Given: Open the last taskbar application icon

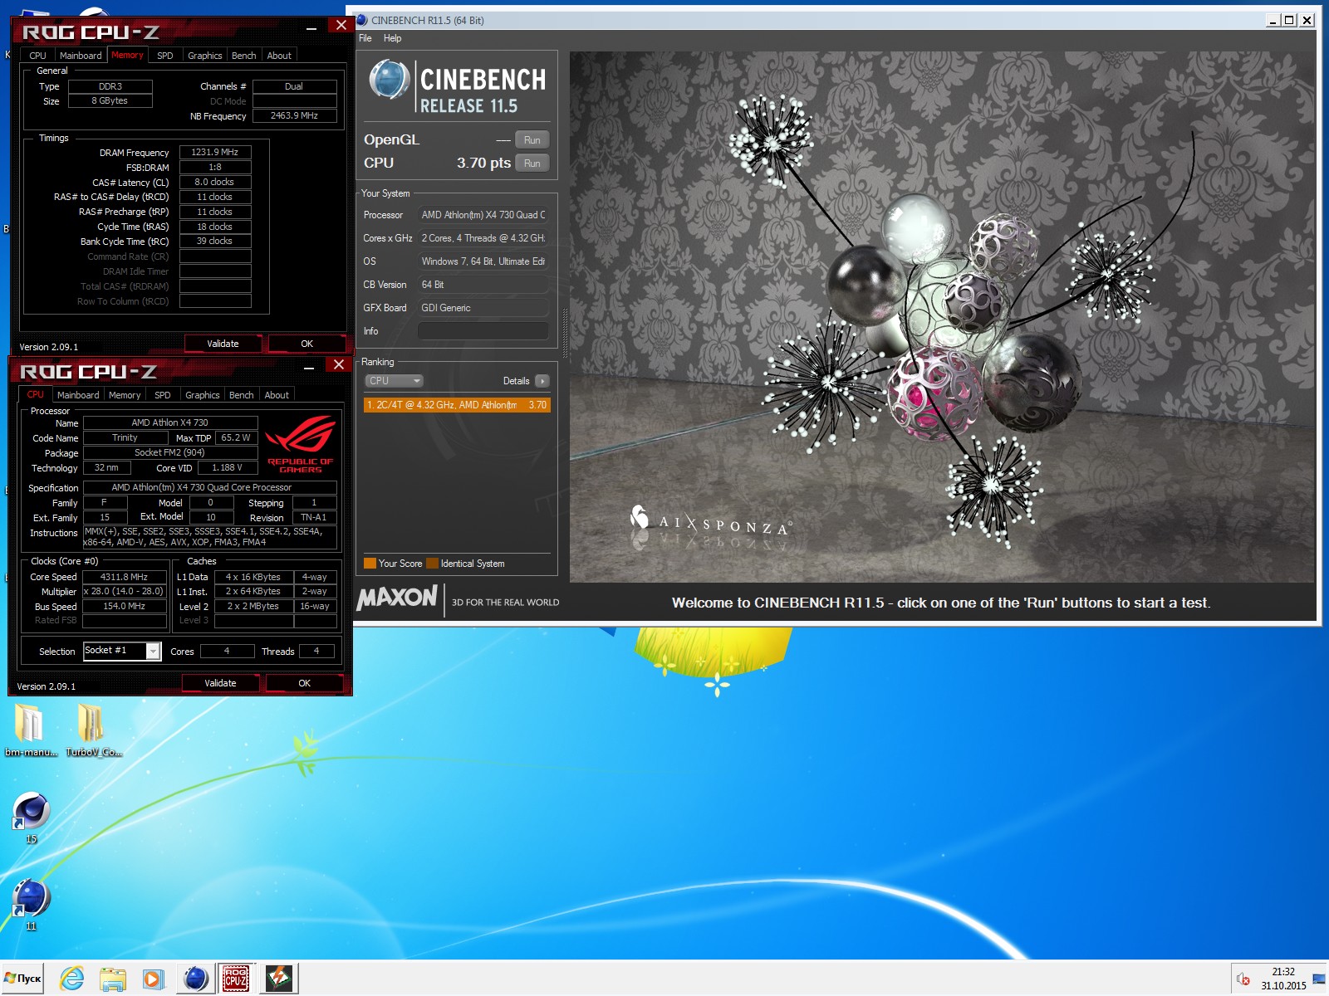Looking at the screenshot, I should (278, 979).
